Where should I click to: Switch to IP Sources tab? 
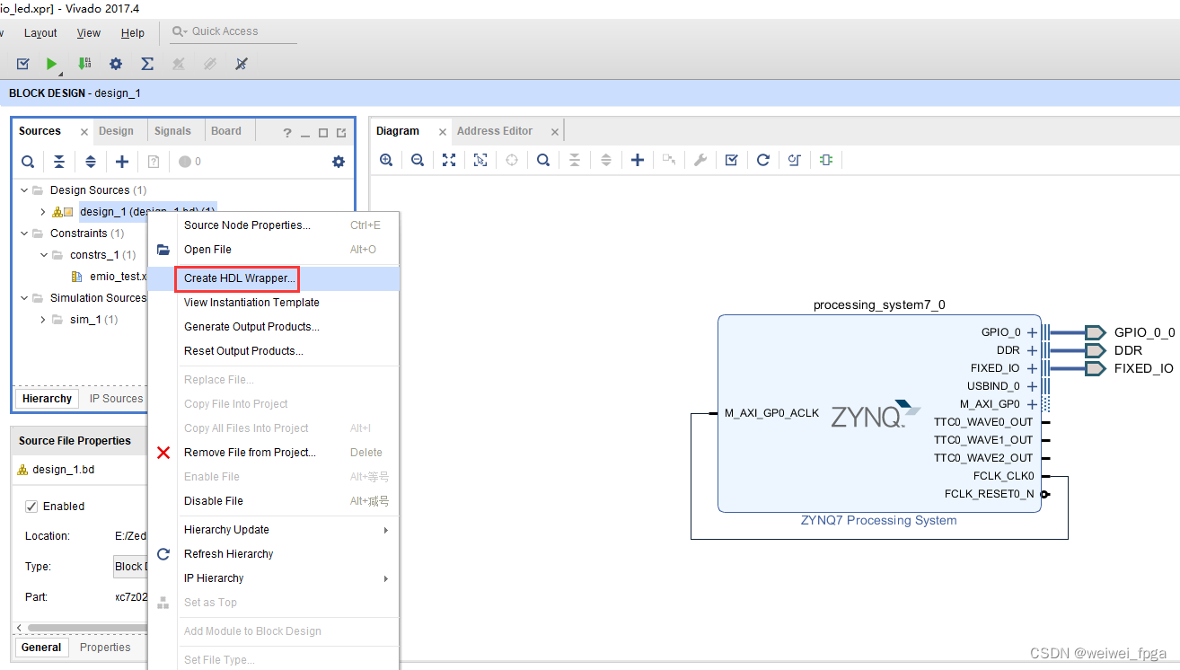(x=116, y=399)
